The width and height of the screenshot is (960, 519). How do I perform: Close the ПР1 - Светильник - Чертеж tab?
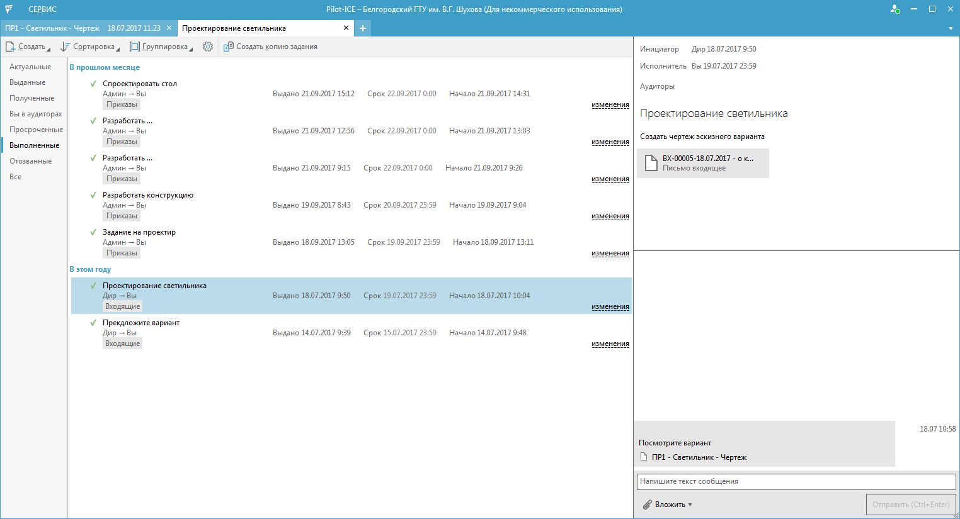(x=169, y=28)
